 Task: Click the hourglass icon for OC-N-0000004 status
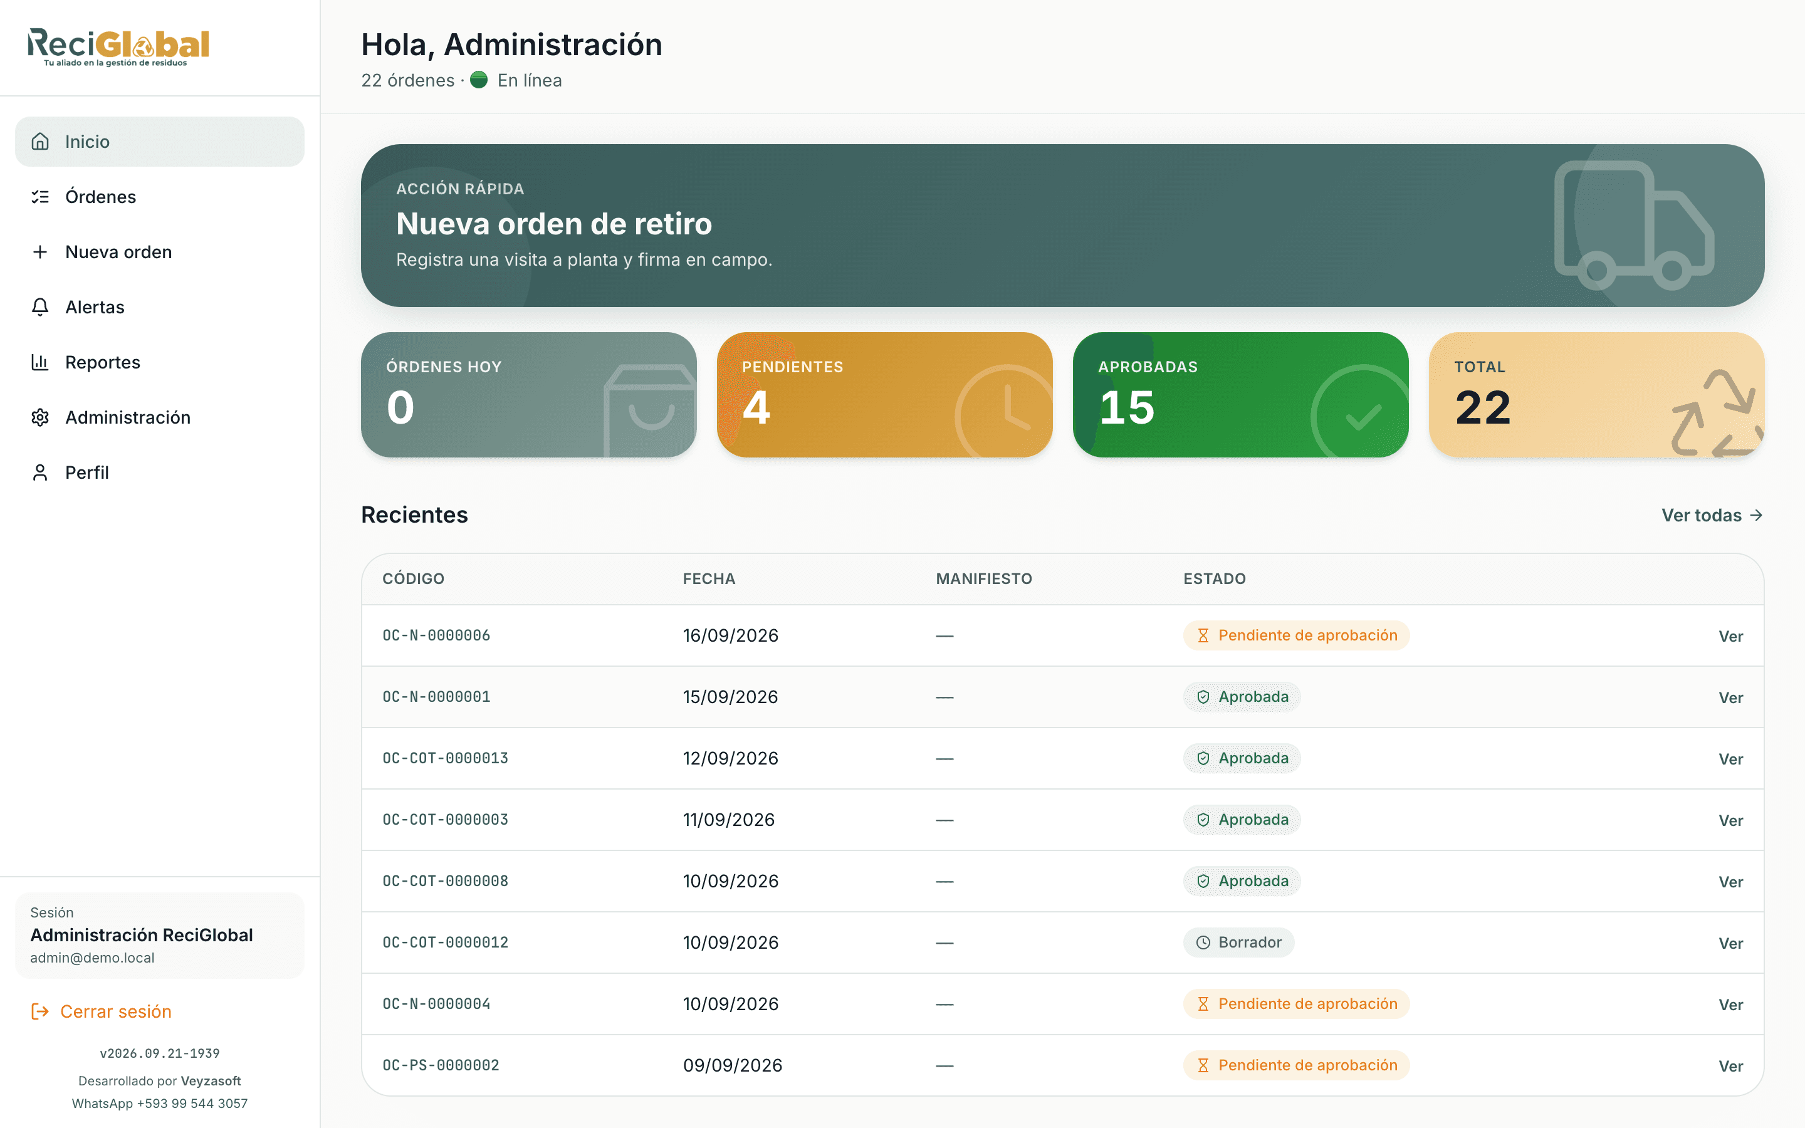click(x=1203, y=1004)
